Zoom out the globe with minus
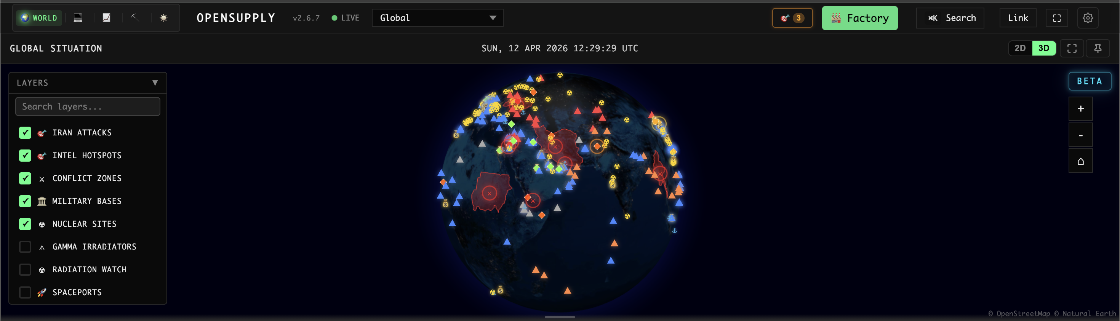Screen dimensions: 1120x321 1080,135
